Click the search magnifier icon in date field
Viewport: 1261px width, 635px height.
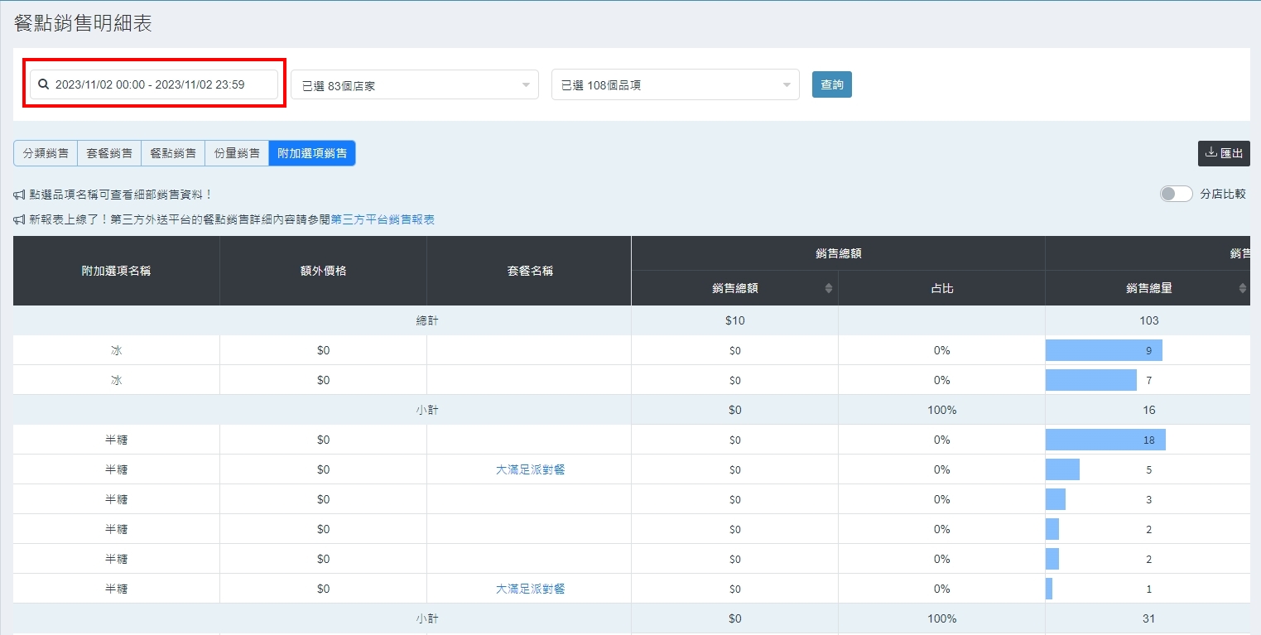[x=44, y=84]
